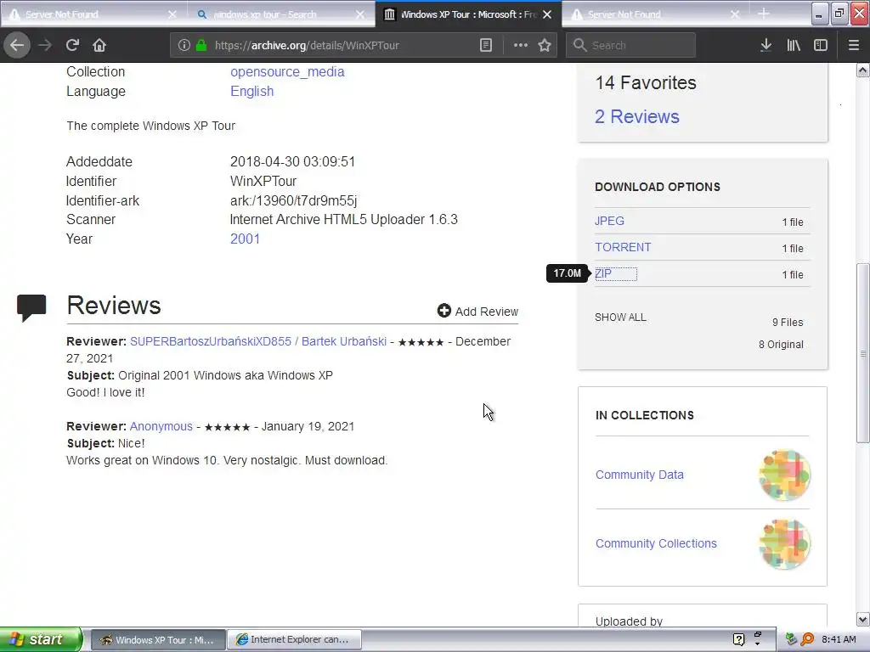Click the vertical scrollbar thumb
The image size is (870, 652).
click(862, 352)
